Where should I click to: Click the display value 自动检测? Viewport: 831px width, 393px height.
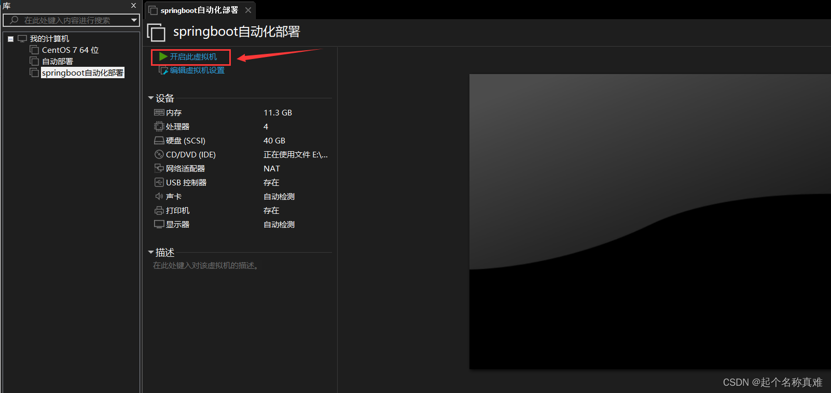(279, 224)
